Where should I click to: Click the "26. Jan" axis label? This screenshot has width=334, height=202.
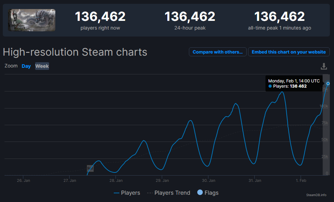click(x=23, y=180)
